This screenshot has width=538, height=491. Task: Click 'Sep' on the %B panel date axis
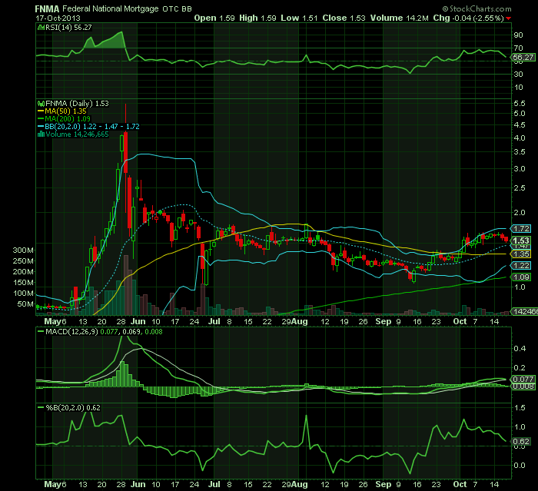pos(383,484)
